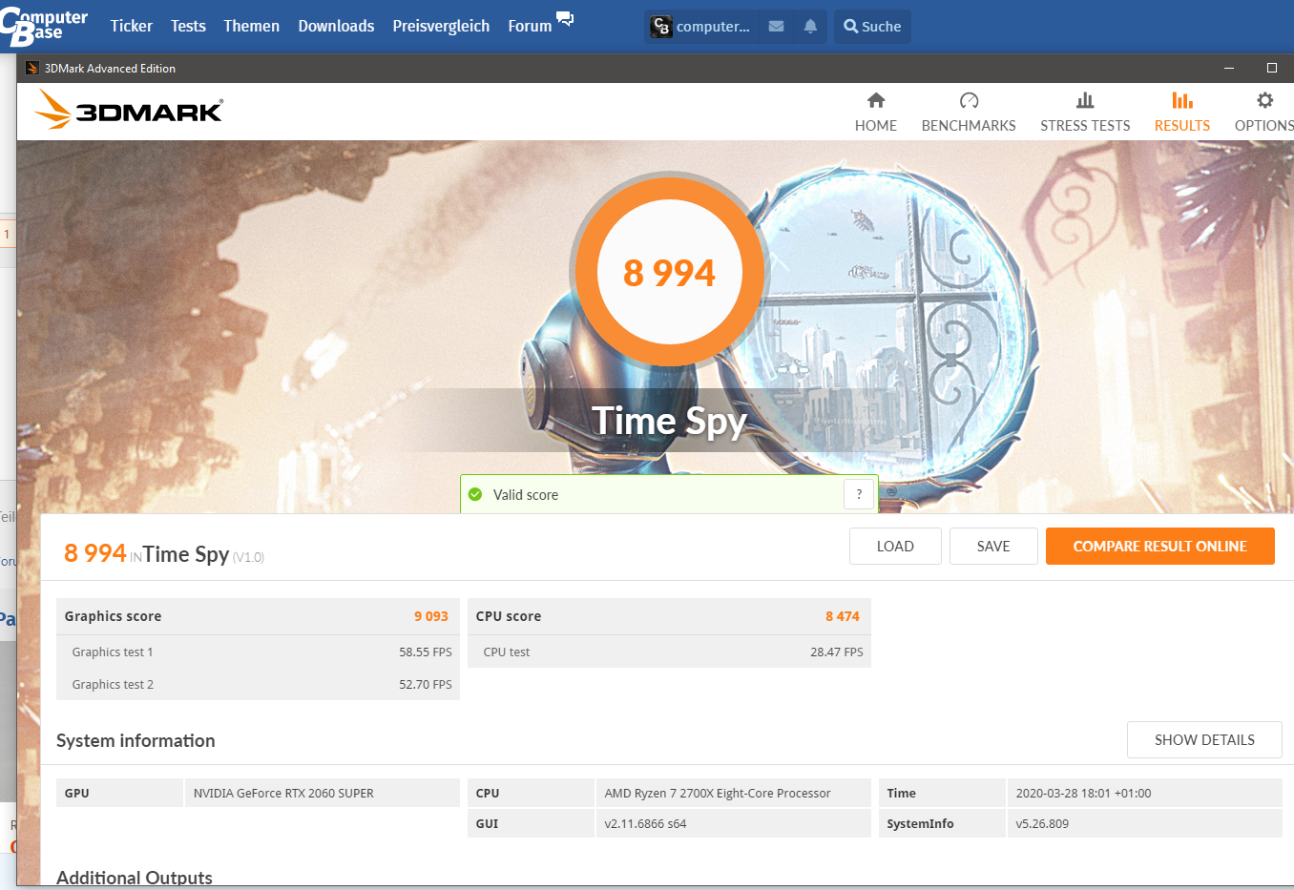
Task: Open the question mark help for Valid score
Action: [x=859, y=494]
